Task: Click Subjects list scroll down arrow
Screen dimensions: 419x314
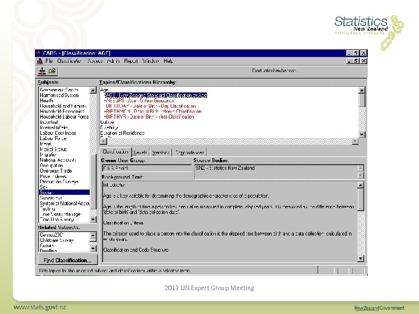Action: [93, 219]
